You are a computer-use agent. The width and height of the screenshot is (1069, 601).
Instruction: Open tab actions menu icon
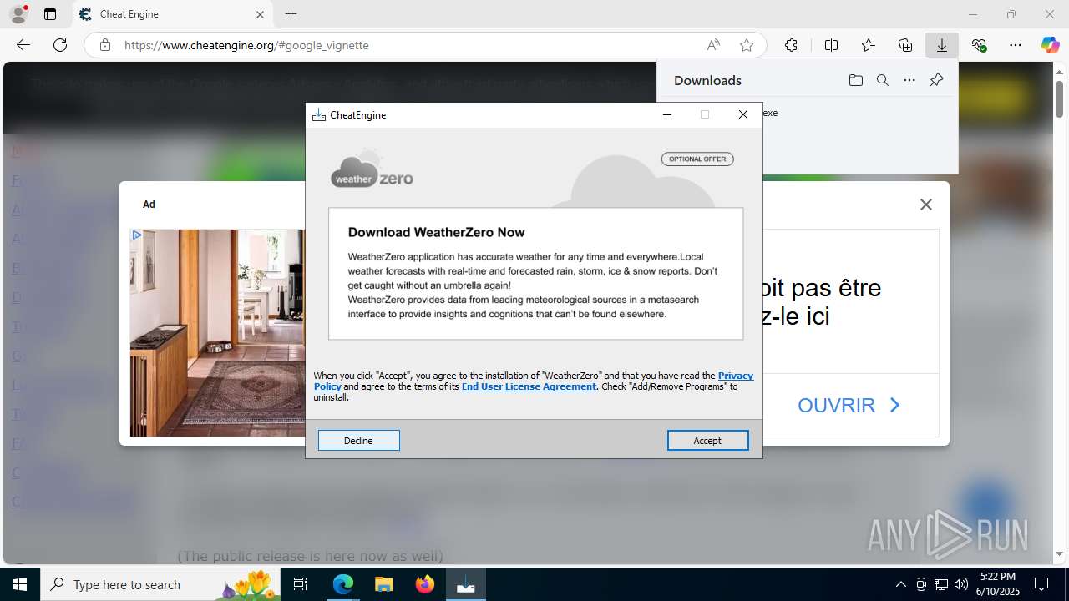50,14
